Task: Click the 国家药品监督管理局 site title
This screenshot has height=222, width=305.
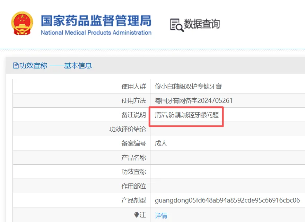Action: (x=96, y=20)
